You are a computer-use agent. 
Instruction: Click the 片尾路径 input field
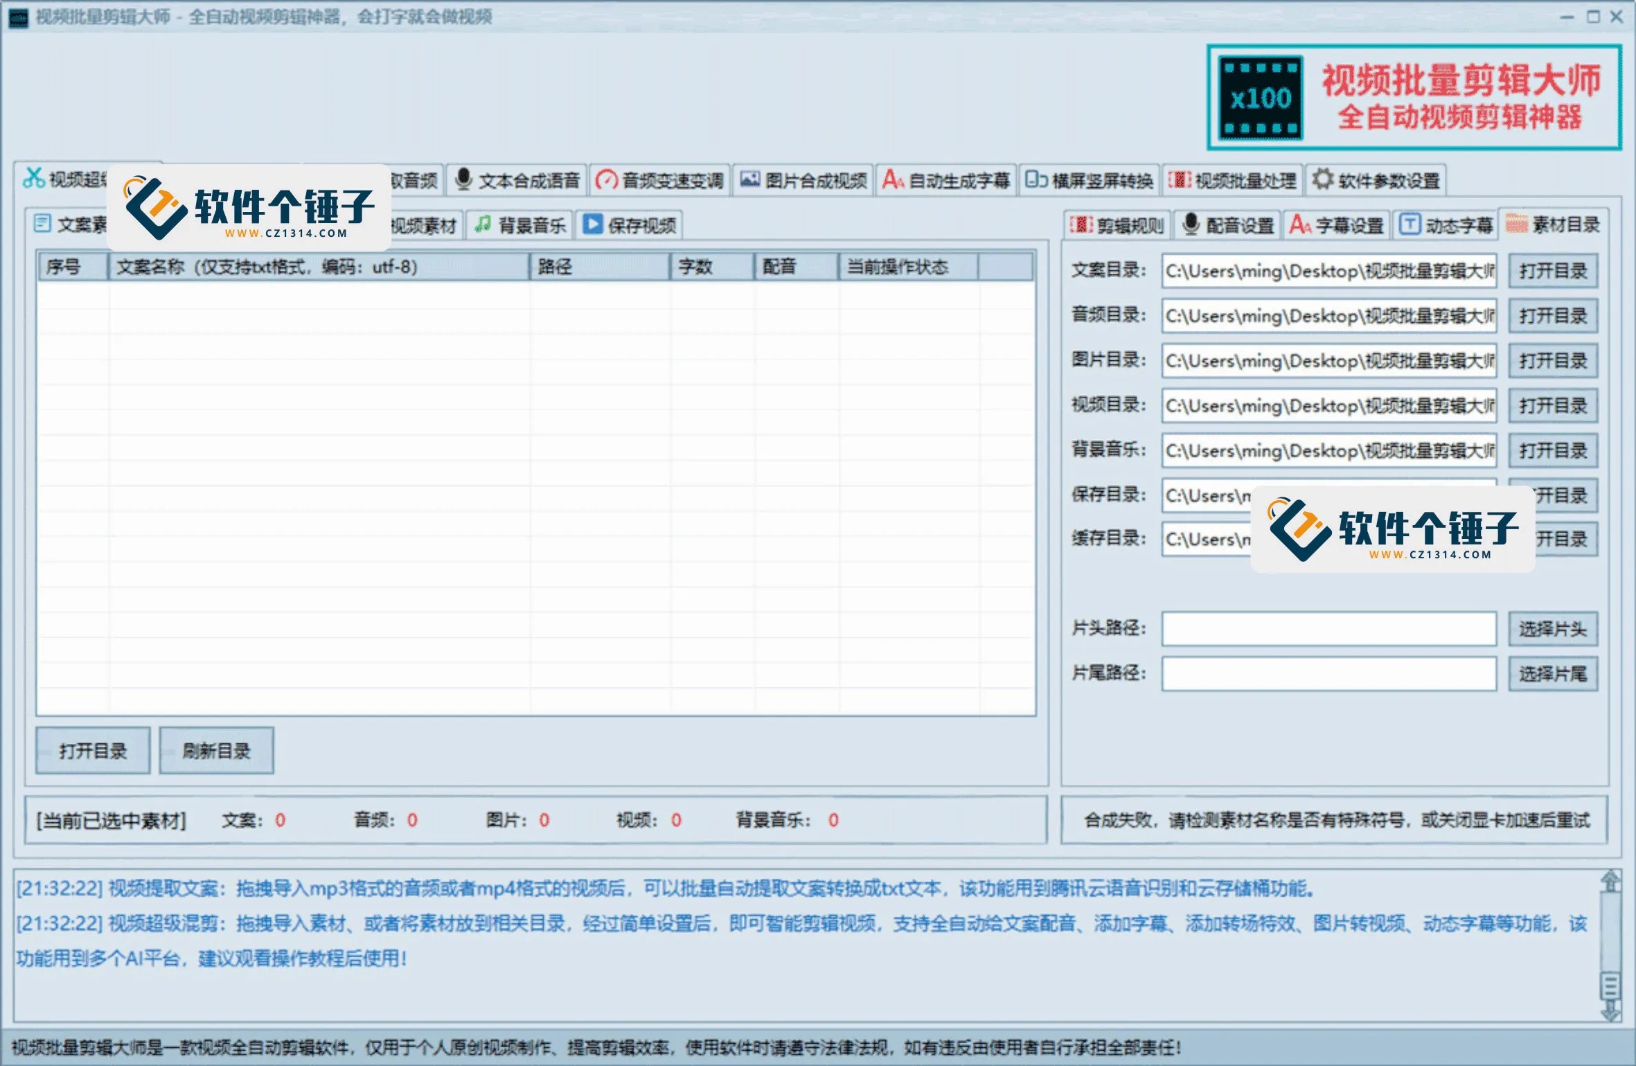pos(1329,674)
